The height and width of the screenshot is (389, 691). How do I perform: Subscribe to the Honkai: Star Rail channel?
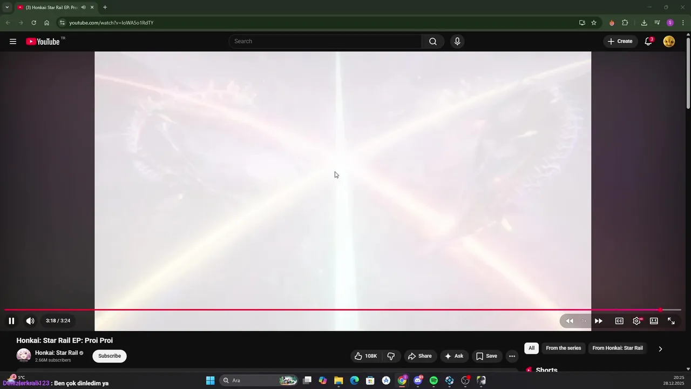pyautogui.click(x=110, y=356)
